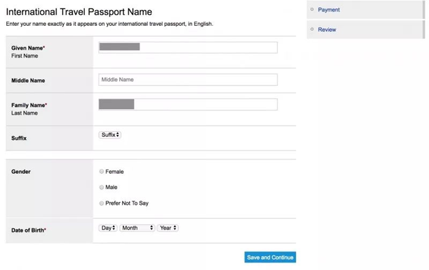429x270 pixels.
Task: Open the Review step link
Action: [327, 29]
